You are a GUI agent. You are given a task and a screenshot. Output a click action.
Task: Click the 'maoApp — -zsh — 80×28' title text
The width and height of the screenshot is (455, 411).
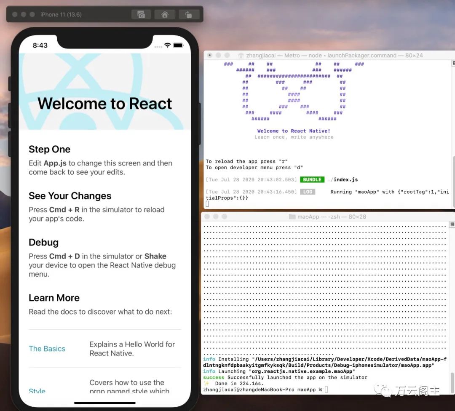[x=332, y=217]
